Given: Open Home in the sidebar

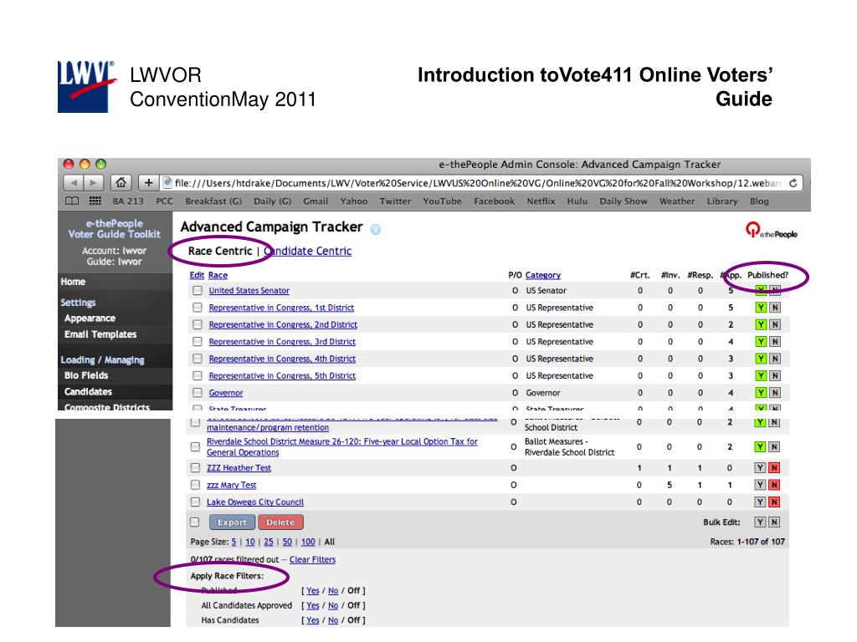Looking at the screenshot, I should 73,282.
